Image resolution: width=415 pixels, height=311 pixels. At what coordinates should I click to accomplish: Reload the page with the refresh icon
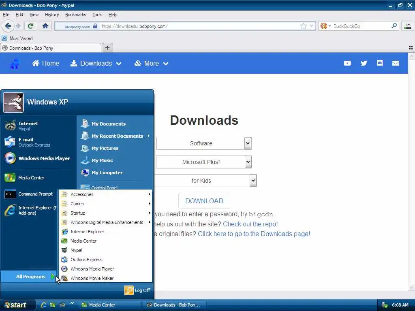(x=30, y=26)
